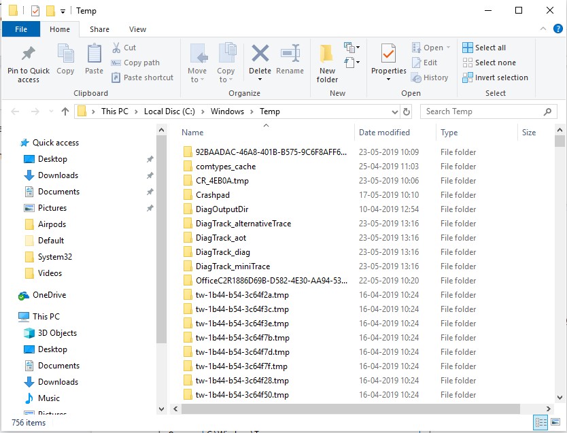Sort by Date modified column
Viewport: 567px width, 433px height.
[x=384, y=133]
